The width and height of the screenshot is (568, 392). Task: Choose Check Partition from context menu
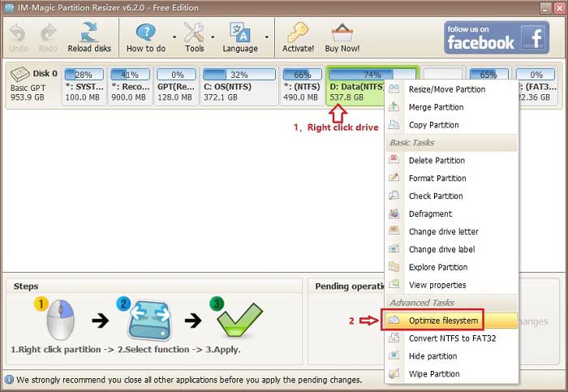[451, 196]
